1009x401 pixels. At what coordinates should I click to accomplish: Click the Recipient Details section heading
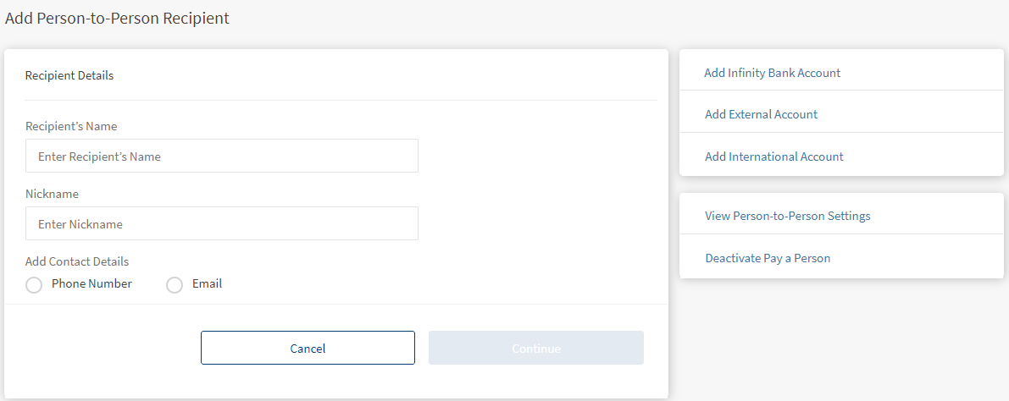pos(69,75)
